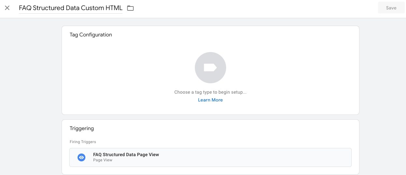Click empty space right of Triggering heading

coord(228,128)
